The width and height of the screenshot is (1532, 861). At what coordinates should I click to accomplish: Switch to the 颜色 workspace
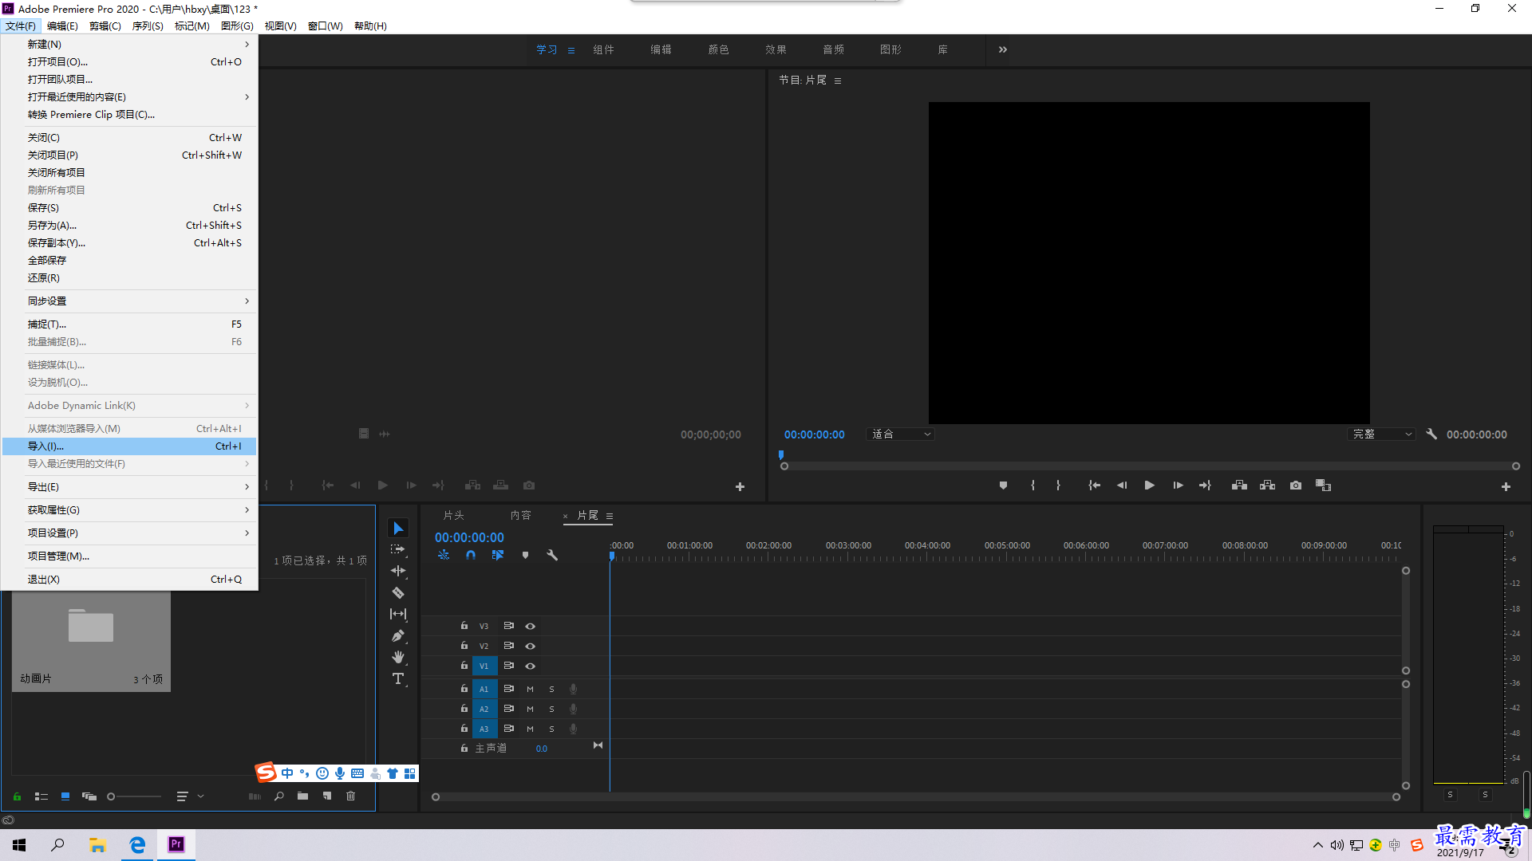718,49
